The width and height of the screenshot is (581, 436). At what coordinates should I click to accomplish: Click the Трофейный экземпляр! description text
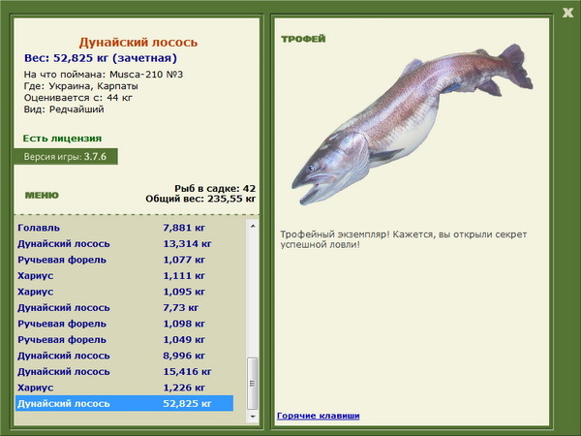(404, 239)
